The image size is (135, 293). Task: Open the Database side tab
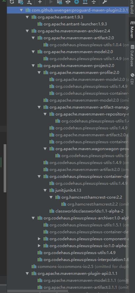tap(132, 55)
